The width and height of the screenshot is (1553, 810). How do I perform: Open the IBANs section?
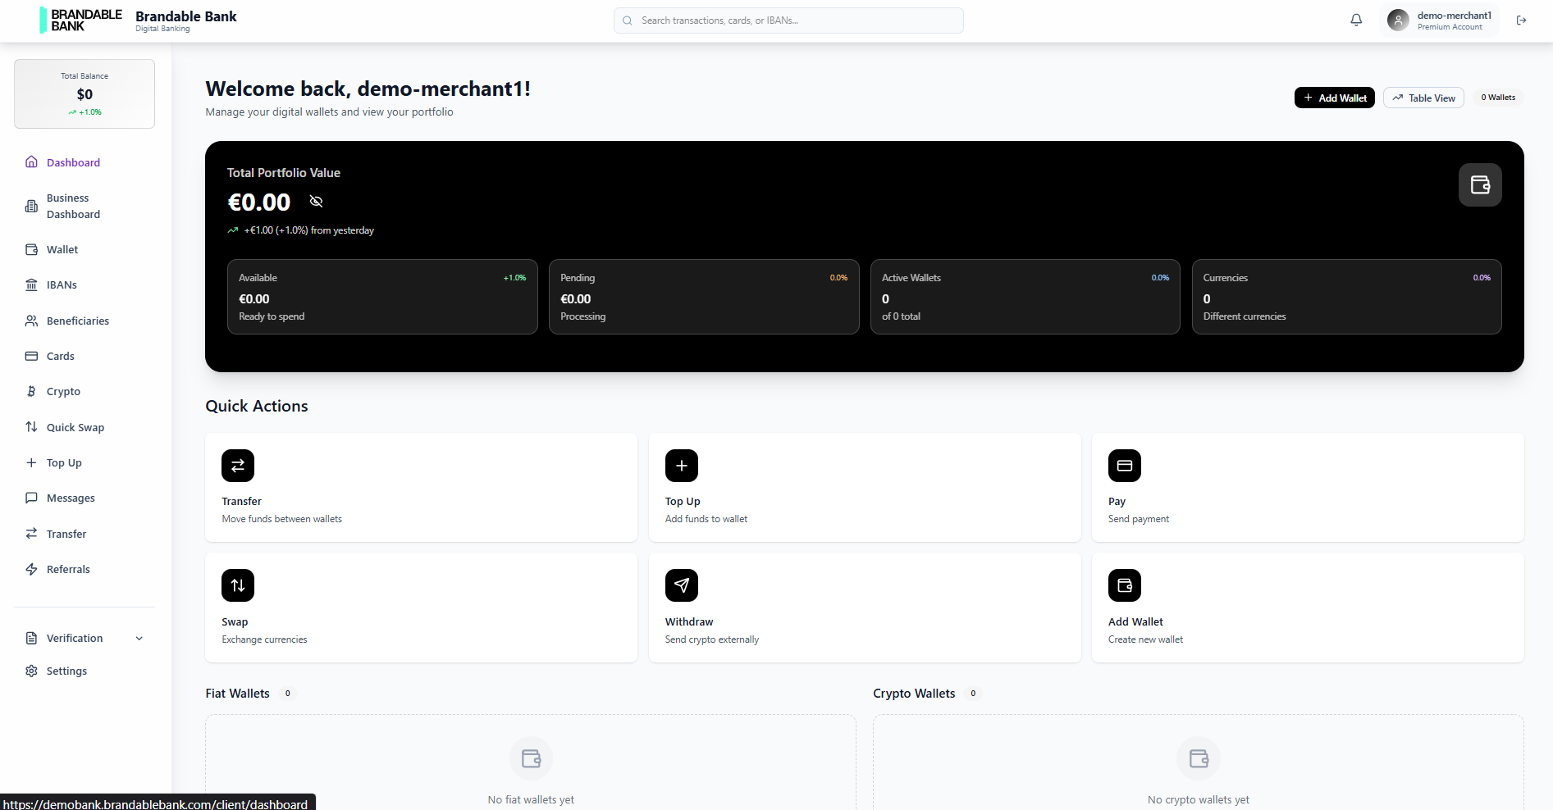[61, 284]
